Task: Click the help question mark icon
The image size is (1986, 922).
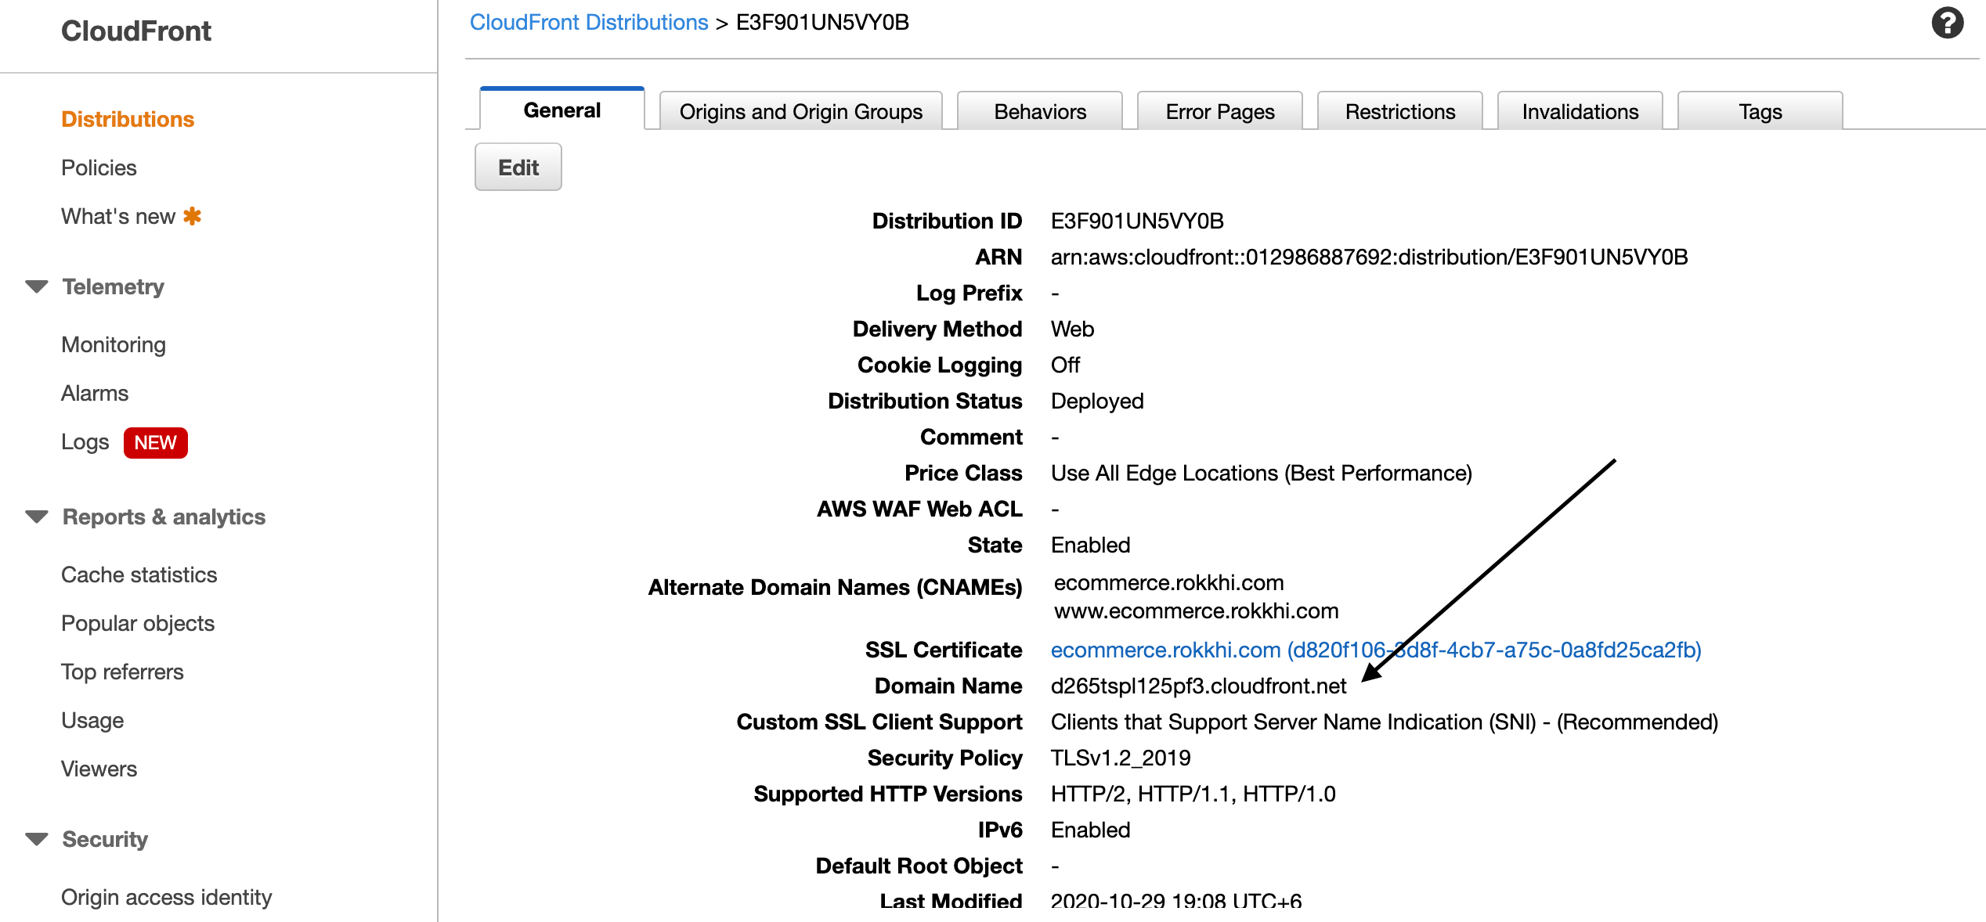Action: [1947, 23]
